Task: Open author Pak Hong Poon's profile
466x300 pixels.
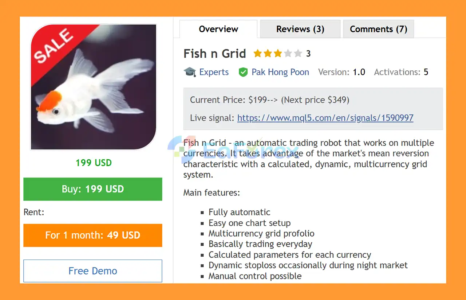Action: 280,72
